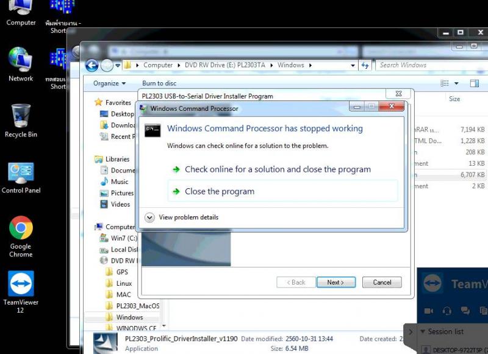Viewport: 488px width, 354px height.
Task: Click the Size column header
Action: pyautogui.click(x=454, y=99)
